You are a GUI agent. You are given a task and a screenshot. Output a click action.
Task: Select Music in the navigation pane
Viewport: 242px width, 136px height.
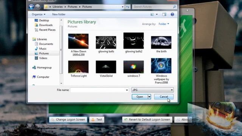(x=43, y=49)
